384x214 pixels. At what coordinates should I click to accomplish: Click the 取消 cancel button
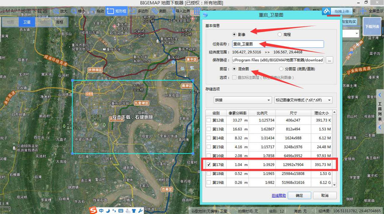(325, 195)
